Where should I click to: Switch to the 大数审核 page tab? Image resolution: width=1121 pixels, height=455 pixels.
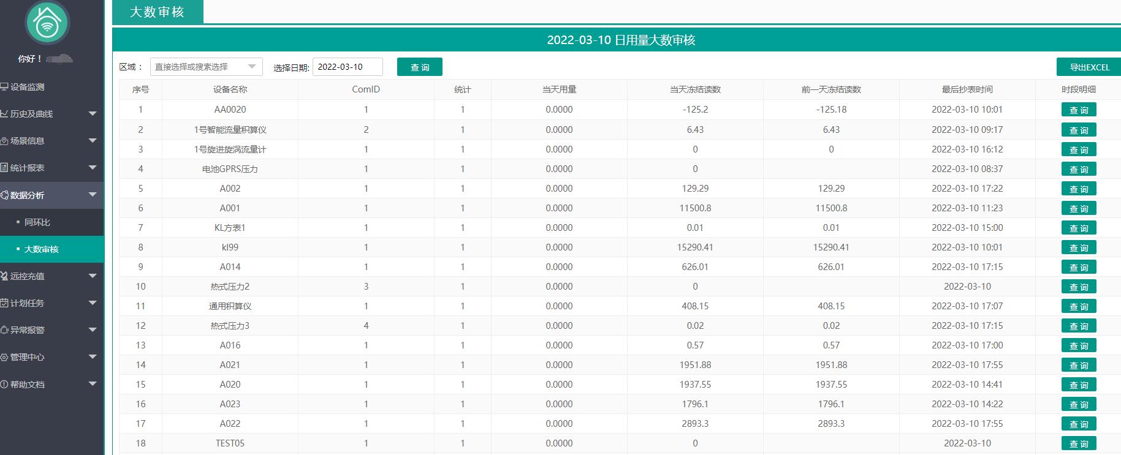click(157, 12)
